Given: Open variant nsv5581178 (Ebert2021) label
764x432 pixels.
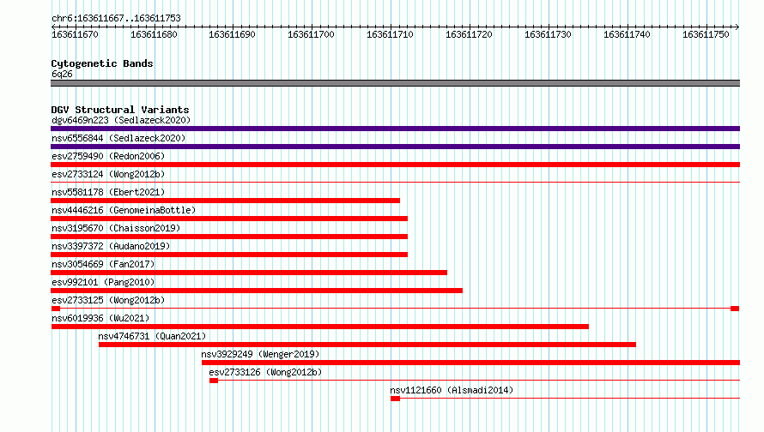Looking at the screenshot, I should (108, 192).
